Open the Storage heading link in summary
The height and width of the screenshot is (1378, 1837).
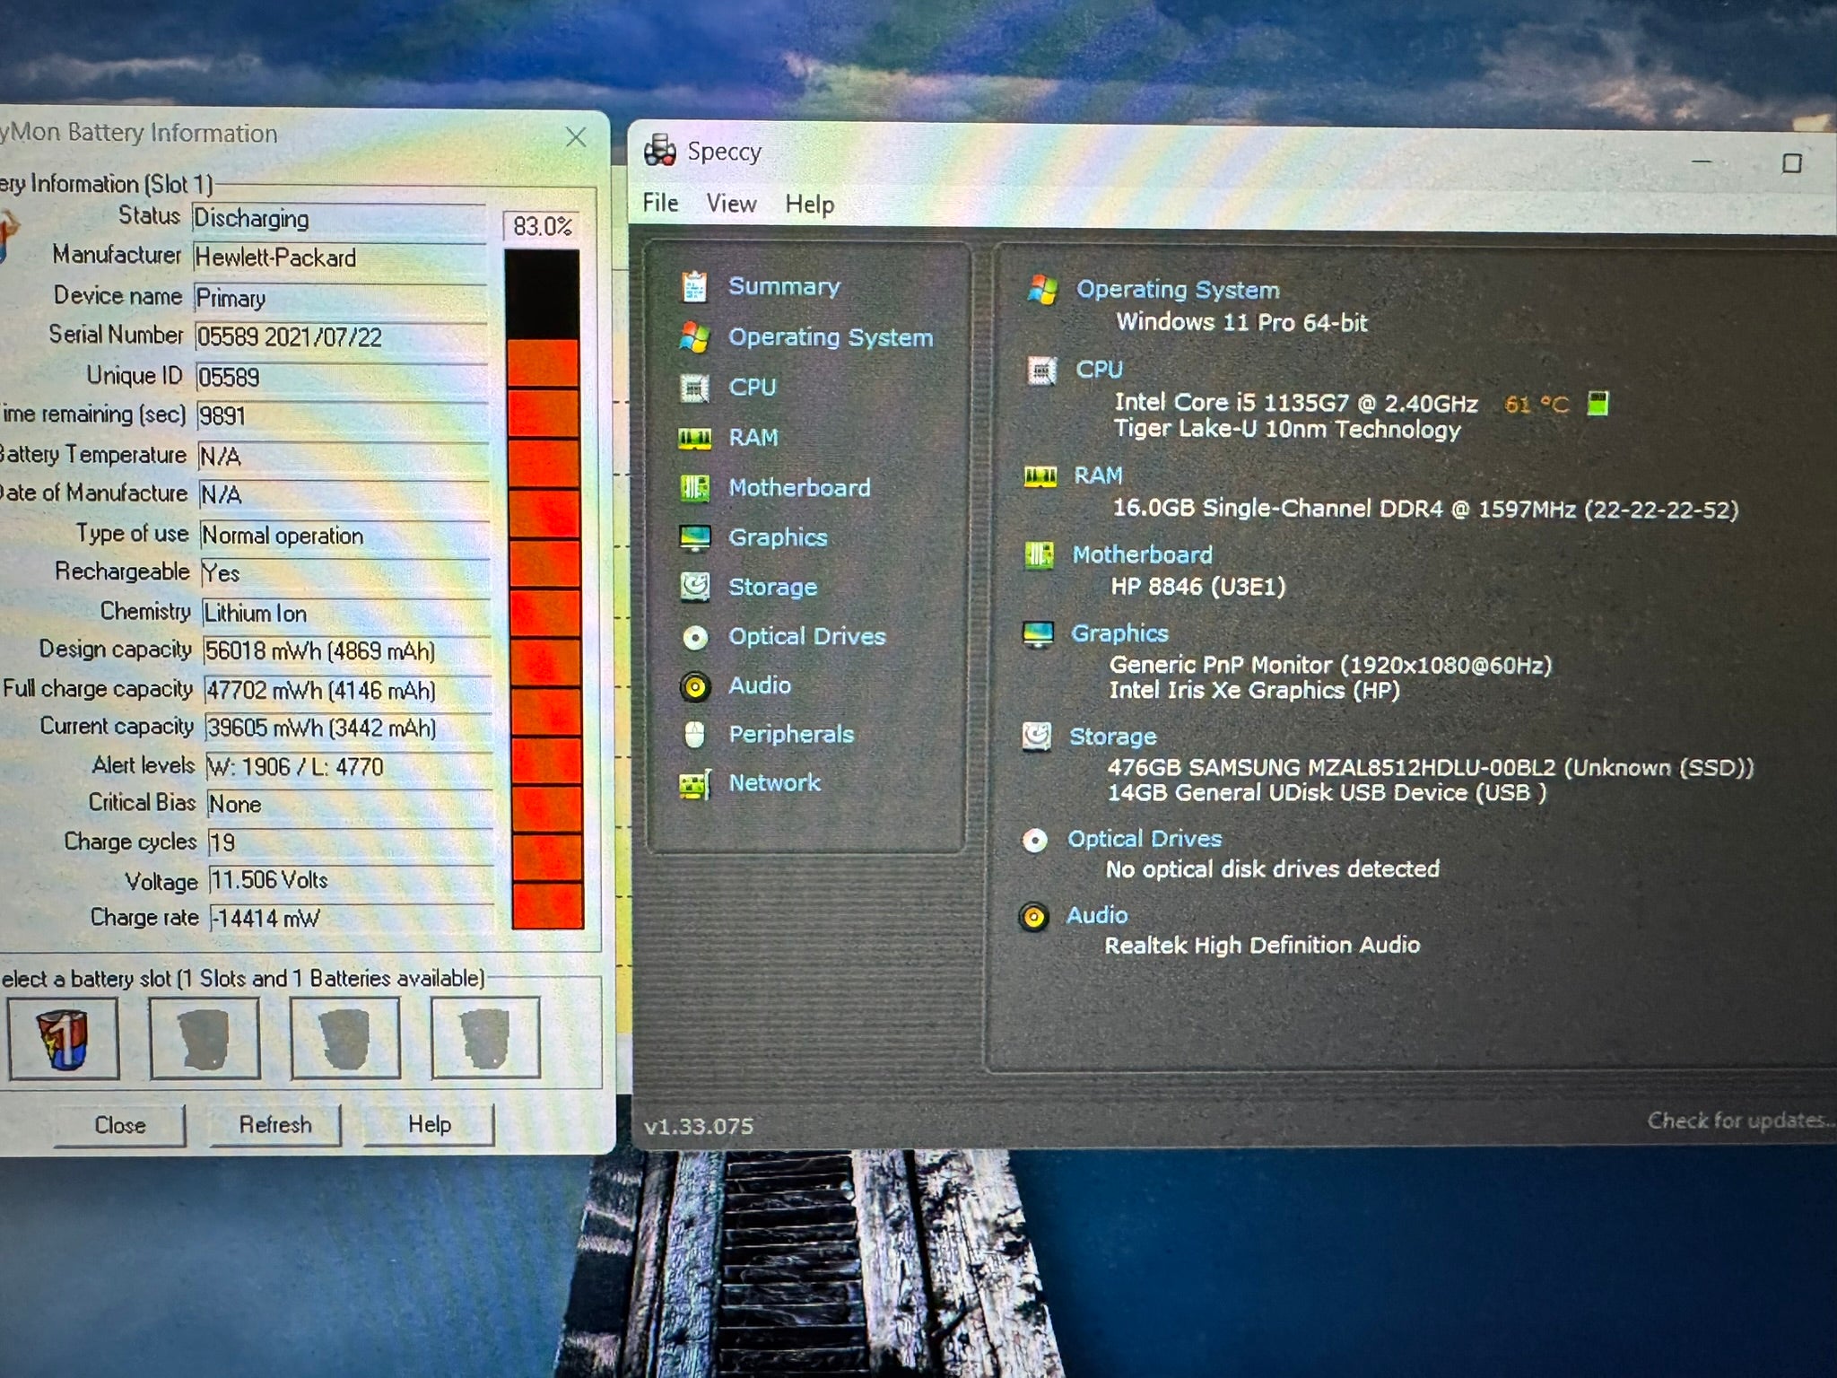point(1112,737)
